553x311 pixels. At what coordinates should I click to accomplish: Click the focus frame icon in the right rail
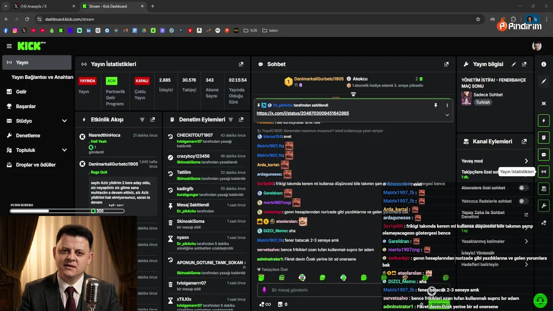point(543,103)
